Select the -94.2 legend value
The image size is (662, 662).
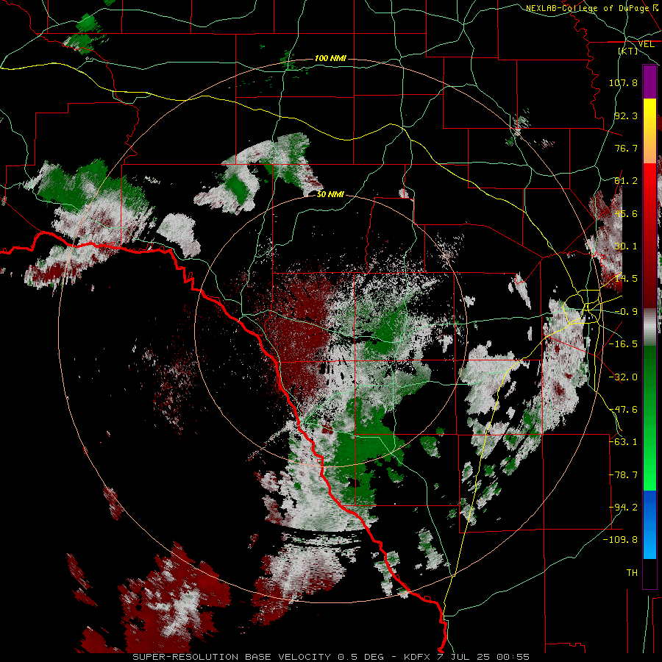click(623, 508)
